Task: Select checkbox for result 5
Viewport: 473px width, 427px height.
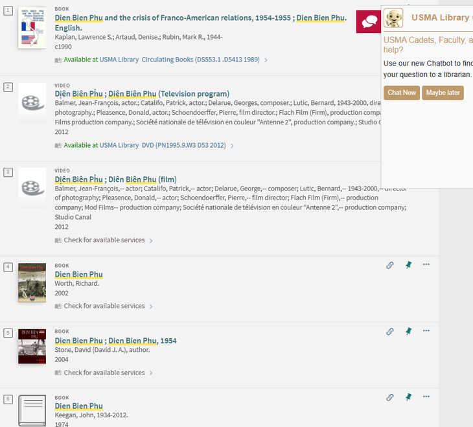Action: point(8,333)
